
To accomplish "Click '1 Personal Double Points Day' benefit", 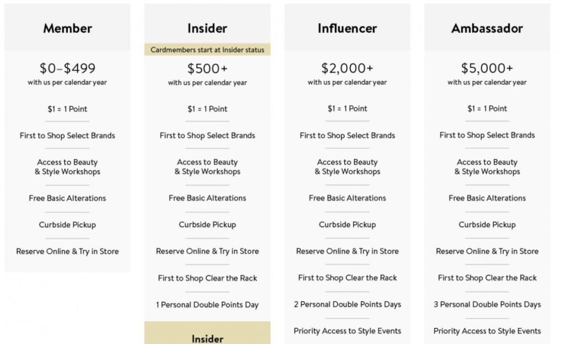I will [207, 305].
